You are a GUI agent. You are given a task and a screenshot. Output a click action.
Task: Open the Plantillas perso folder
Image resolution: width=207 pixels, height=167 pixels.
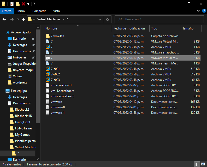[x=25, y=141]
